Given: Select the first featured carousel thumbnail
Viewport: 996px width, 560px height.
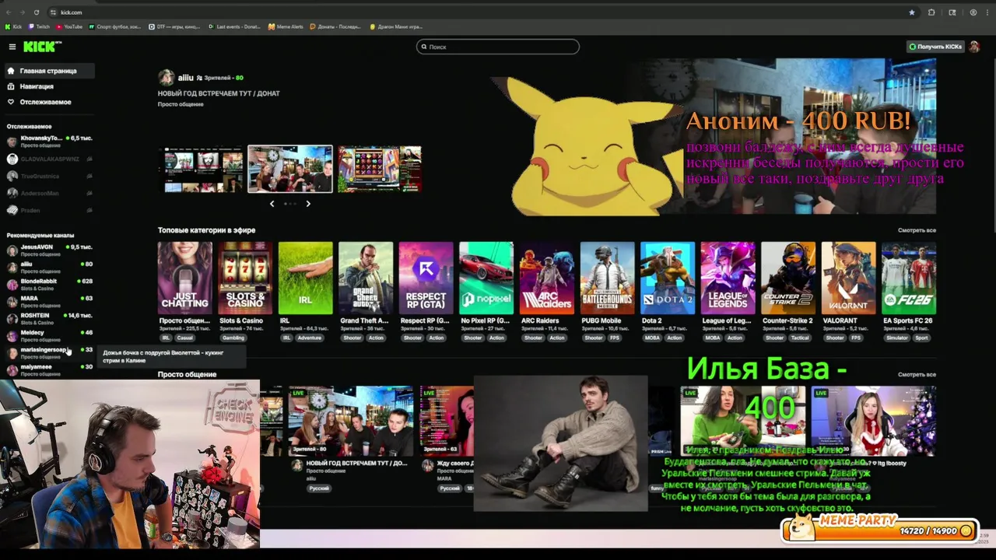Looking at the screenshot, I should click(x=201, y=169).
